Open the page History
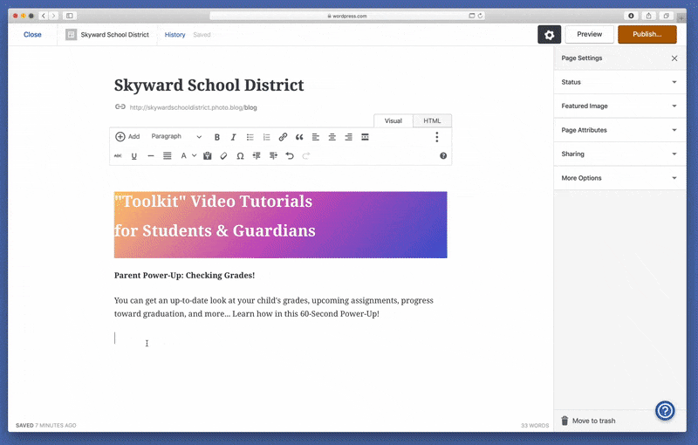Image resolution: width=698 pixels, height=445 pixels. pyautogui.click(x=175, y=35)
